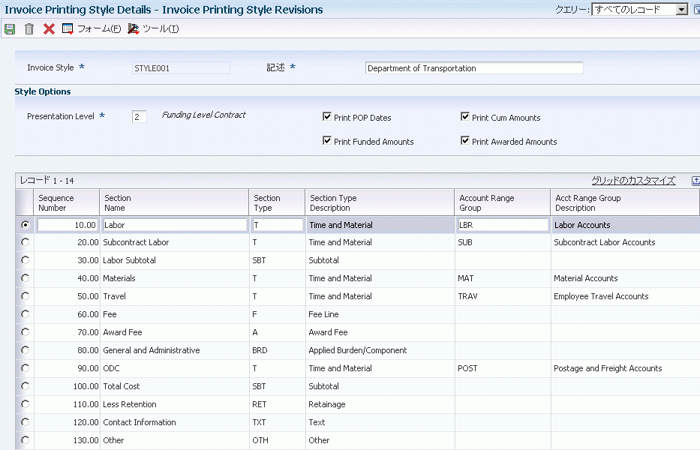Click the description field Department of Transportation
Viewport: 700px width, 450px height.
click(473, 68)
